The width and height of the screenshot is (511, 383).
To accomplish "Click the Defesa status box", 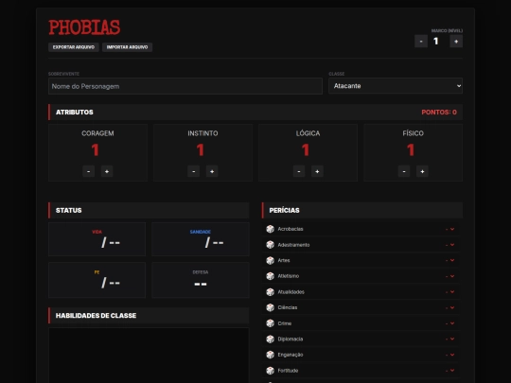I will pyautogui.click(x=201, y=280).
